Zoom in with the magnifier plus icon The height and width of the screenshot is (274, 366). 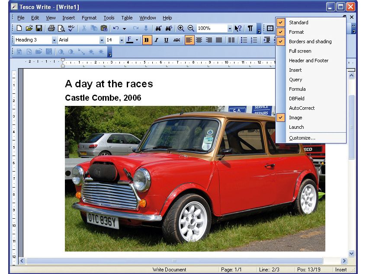click(181, 28)
